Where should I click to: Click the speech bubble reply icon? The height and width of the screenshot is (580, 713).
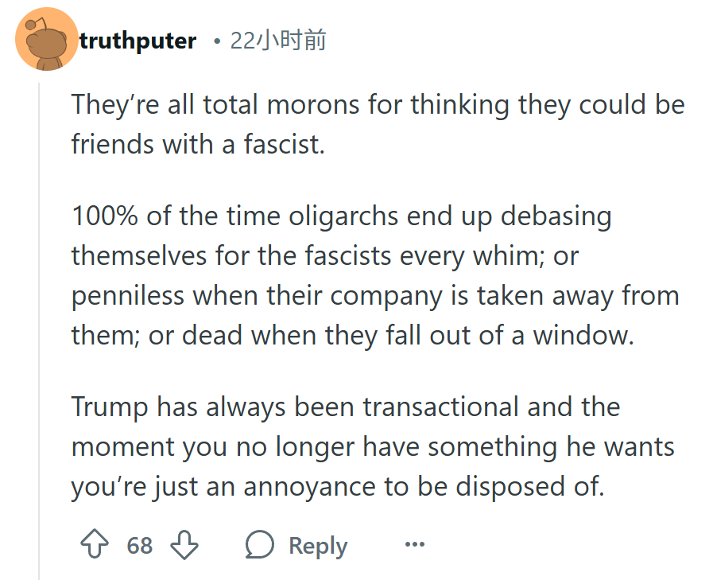[260, 544]
